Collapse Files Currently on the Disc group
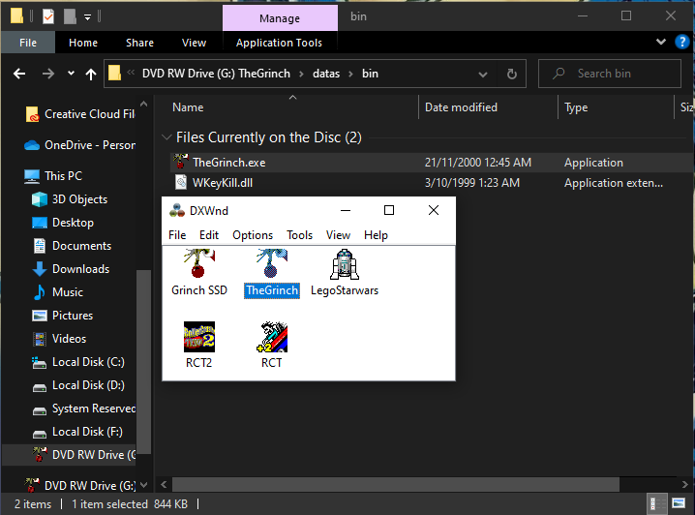This screenshot has height=515, width=695. tap(166, 137)
